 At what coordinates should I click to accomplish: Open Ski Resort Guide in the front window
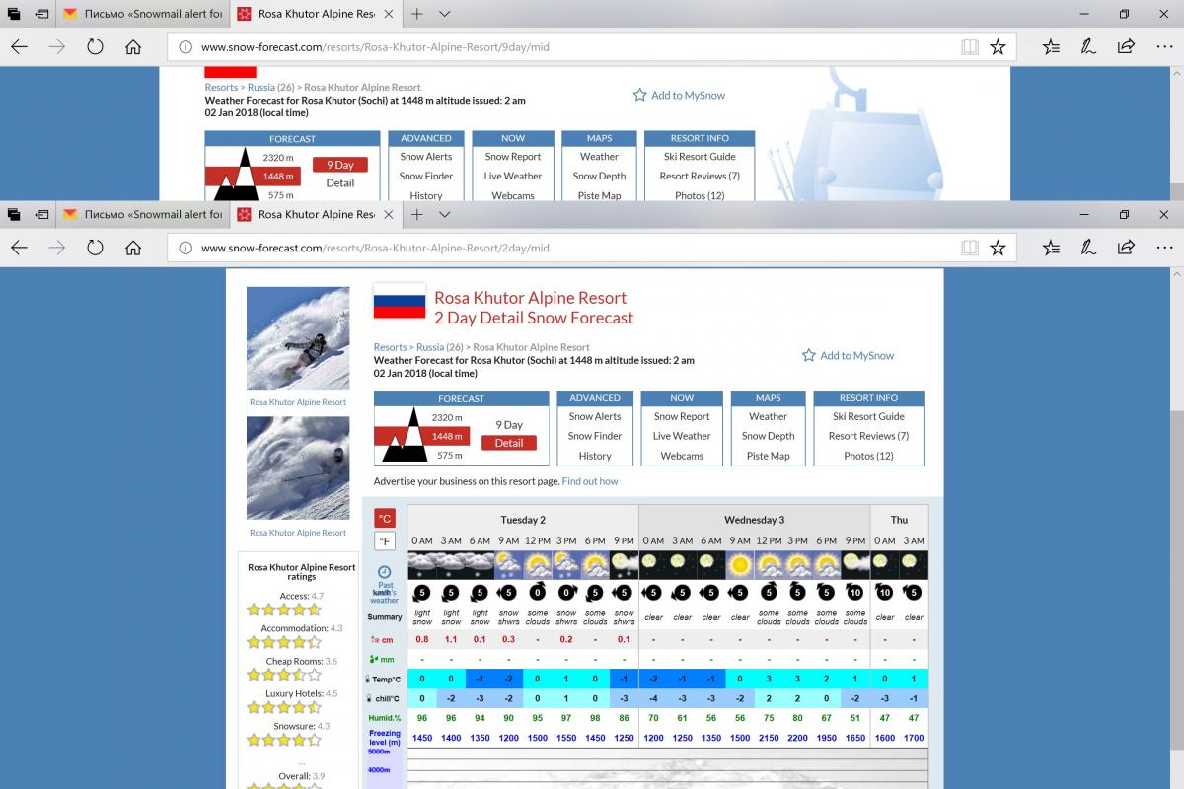(x=868, y=416)
